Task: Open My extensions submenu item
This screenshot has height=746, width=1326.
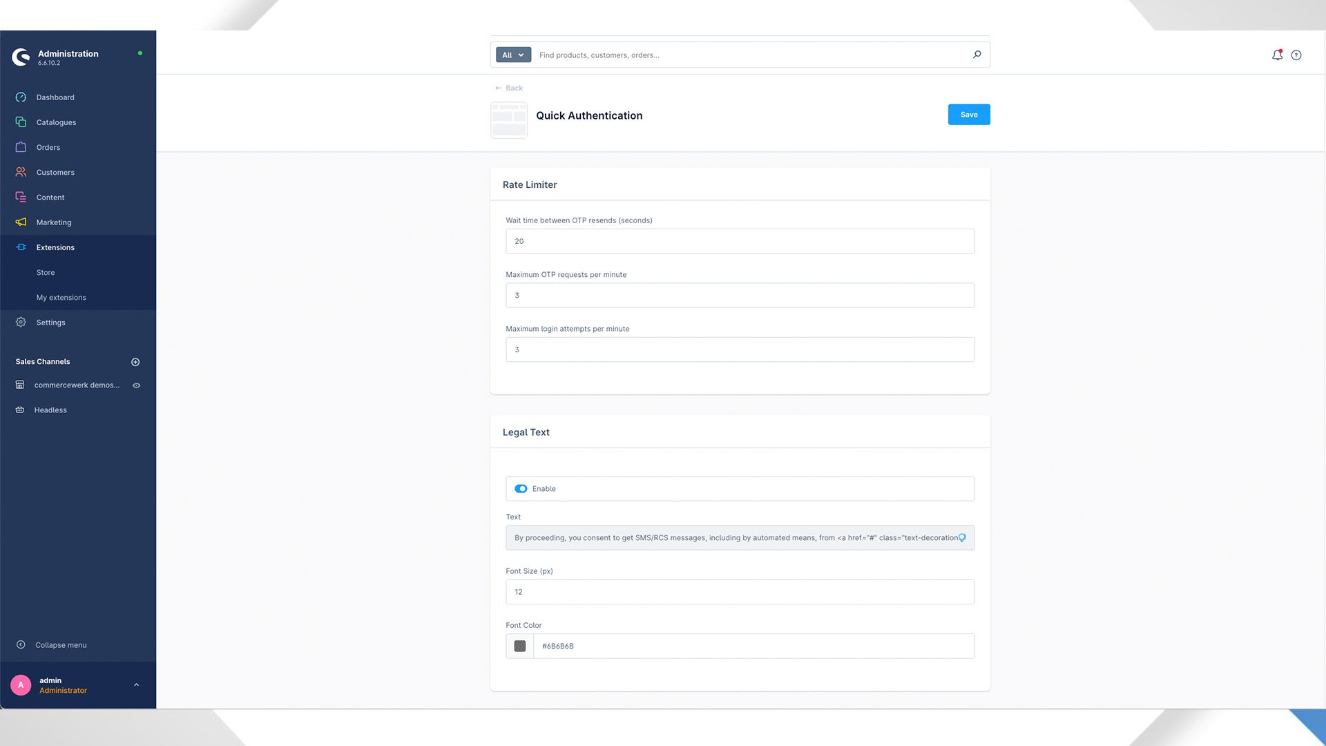Action: pos(61,297)
